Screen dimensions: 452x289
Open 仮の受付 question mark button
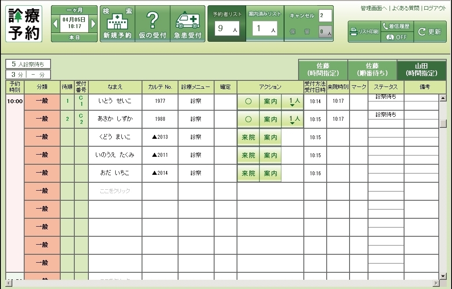[x=152, y=24]
